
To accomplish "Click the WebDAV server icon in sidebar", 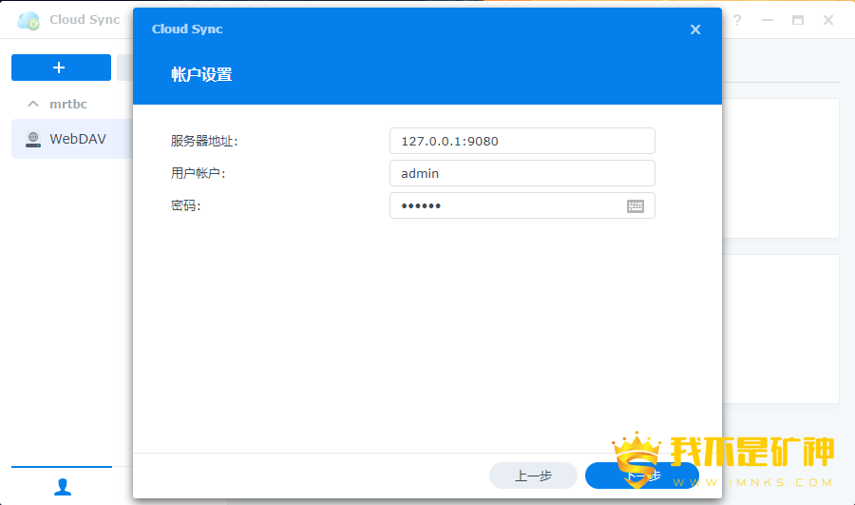I will point(33,139).
